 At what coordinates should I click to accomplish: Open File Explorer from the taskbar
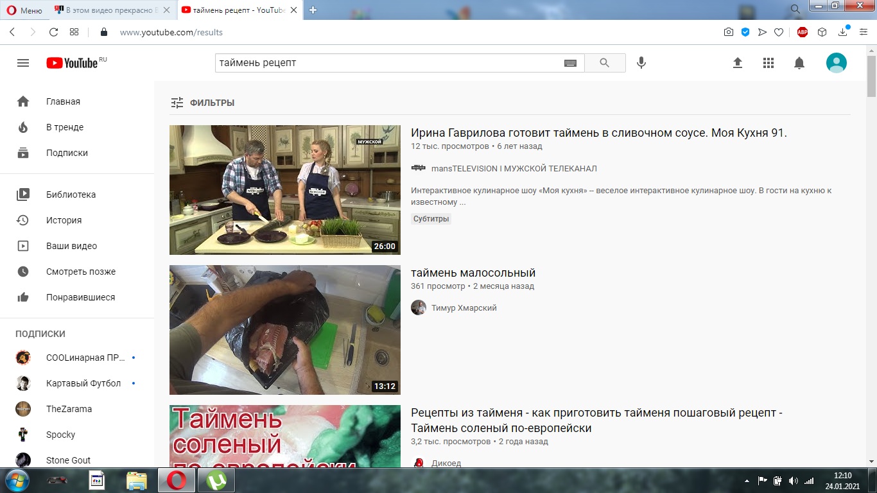pyautogui.click(x=137, y=480)
